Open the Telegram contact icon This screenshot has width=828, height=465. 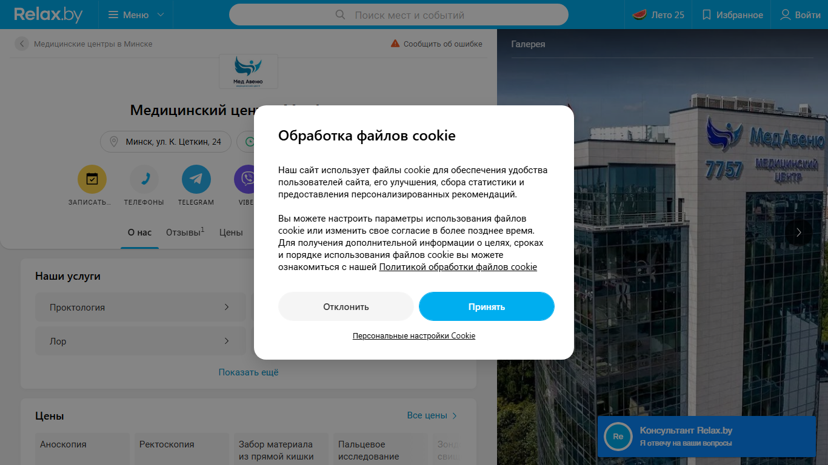tap(196, 179)
